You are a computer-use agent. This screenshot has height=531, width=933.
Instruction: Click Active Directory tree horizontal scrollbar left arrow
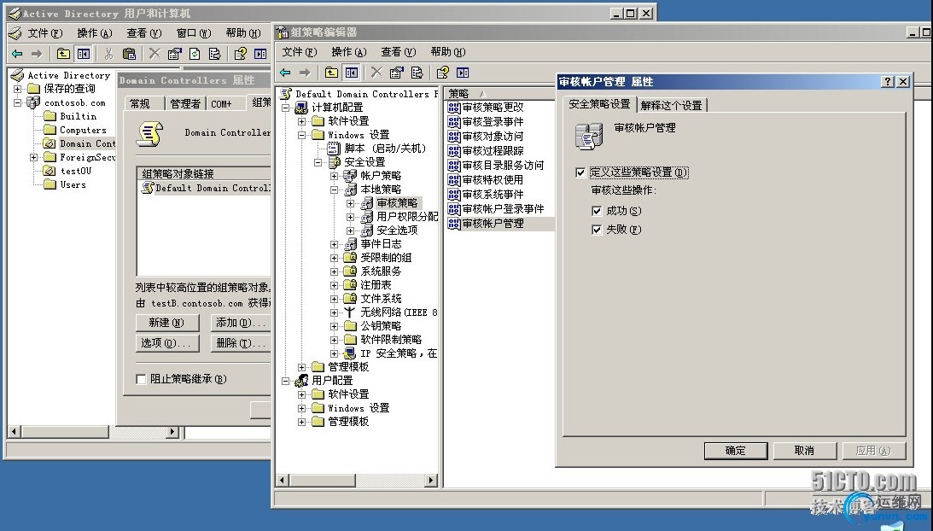point(15,432)
